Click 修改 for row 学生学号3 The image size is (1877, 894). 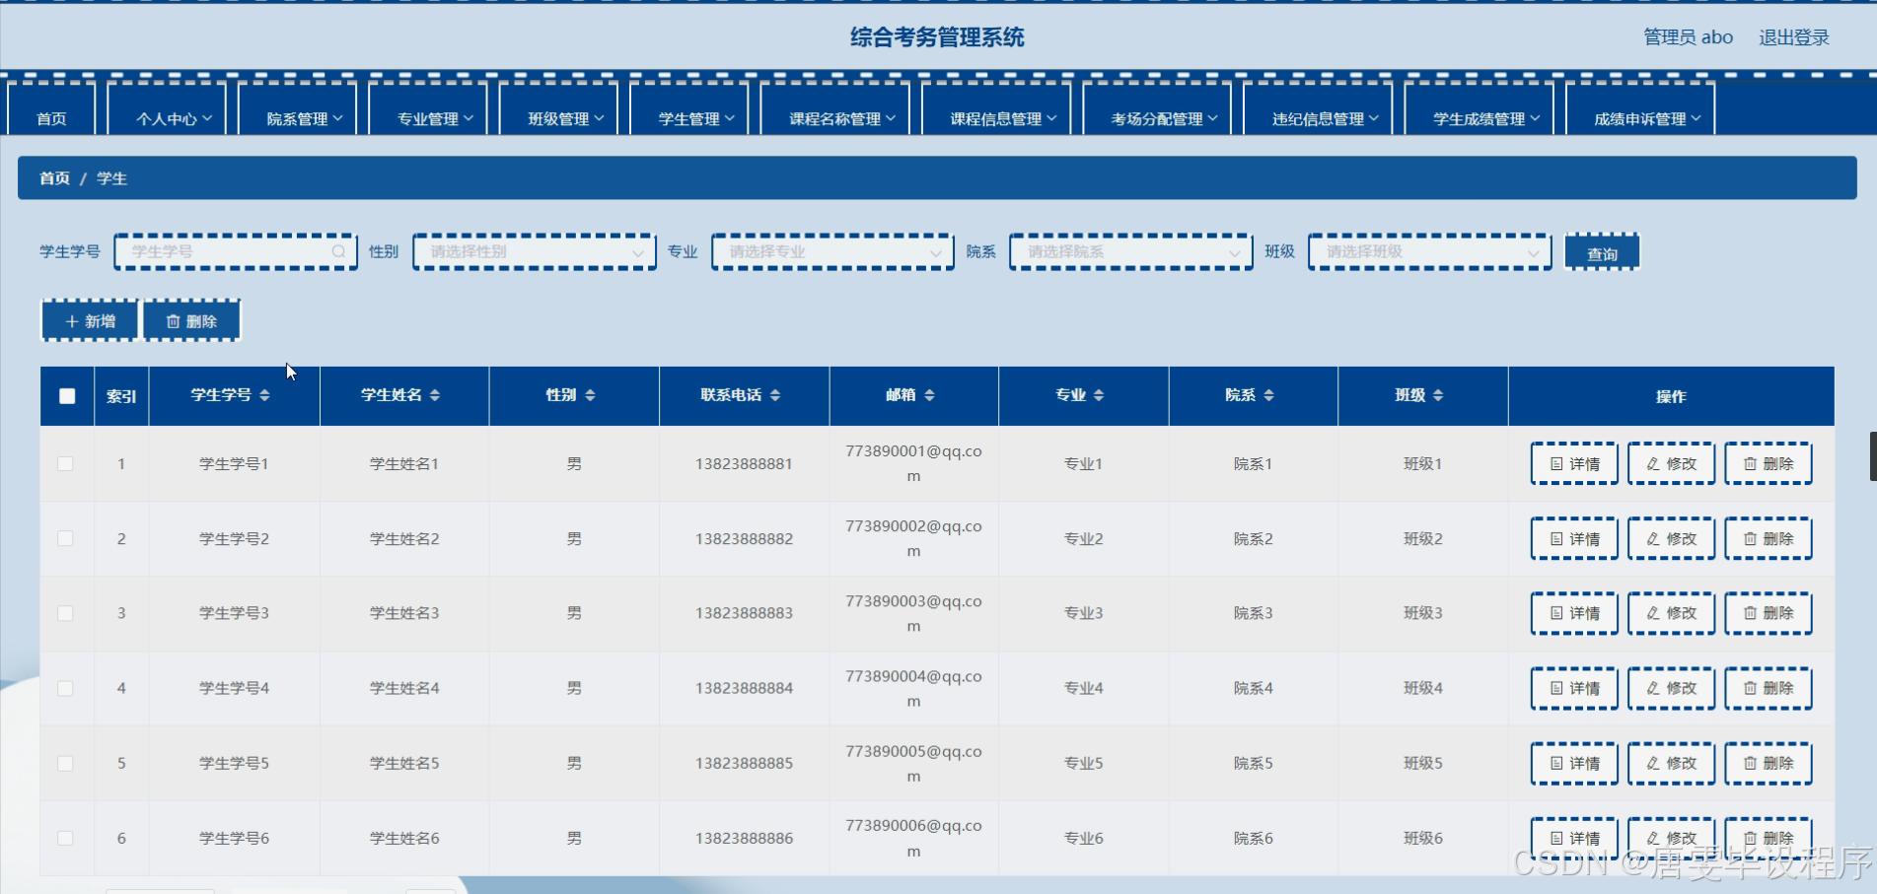tap(1671, 613)
